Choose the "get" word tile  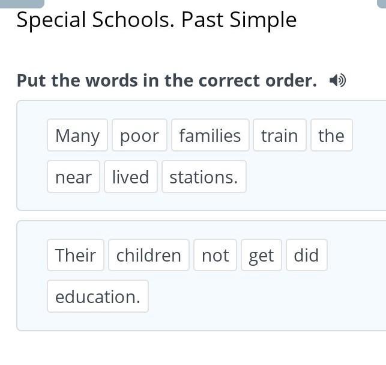pyautogui.click(x=261, y=255)
